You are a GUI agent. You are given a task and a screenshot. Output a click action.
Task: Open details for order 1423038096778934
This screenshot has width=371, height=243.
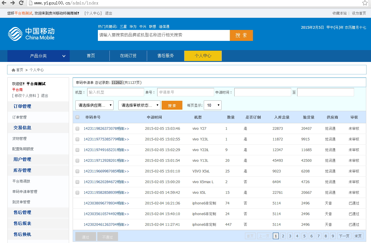[x=106, y=203]
